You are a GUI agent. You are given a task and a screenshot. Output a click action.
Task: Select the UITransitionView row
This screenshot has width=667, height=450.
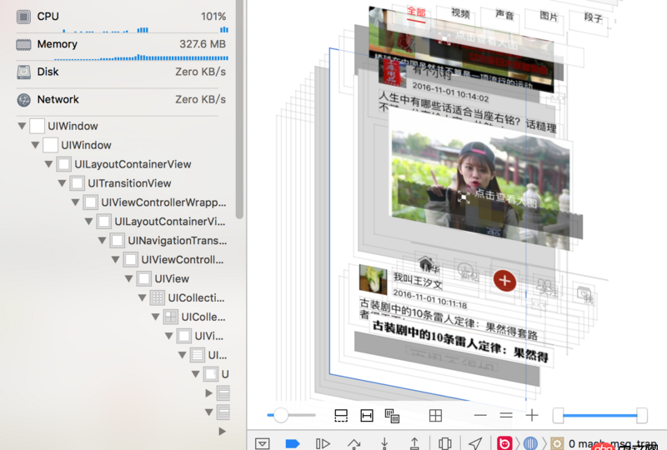pos(121,183)
